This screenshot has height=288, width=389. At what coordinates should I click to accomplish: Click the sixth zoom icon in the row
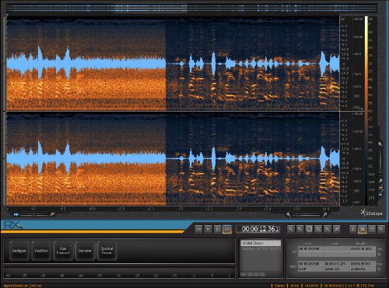(336, 229)
